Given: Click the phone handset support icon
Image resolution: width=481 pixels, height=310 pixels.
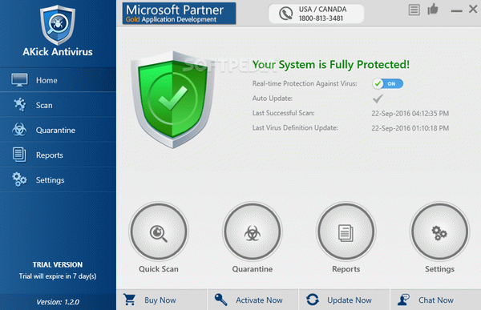Looking at the screenshot, I should (x=285, y=14).
